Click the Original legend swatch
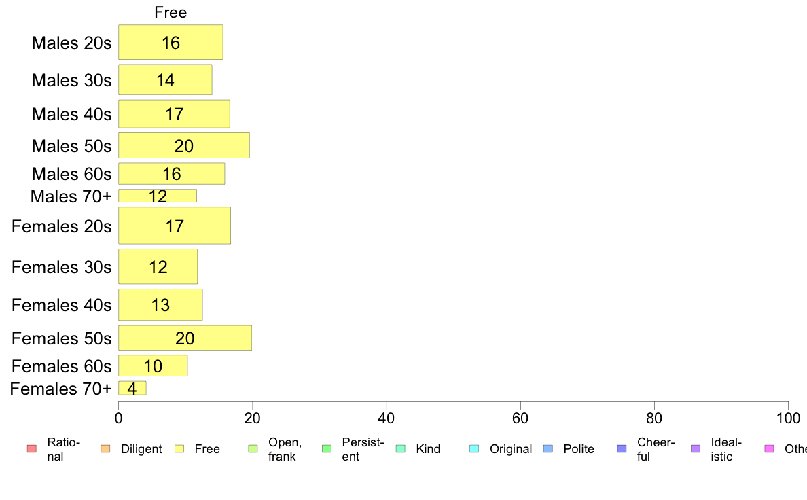The height and width of the screenshot is (500, 807). 474,449
